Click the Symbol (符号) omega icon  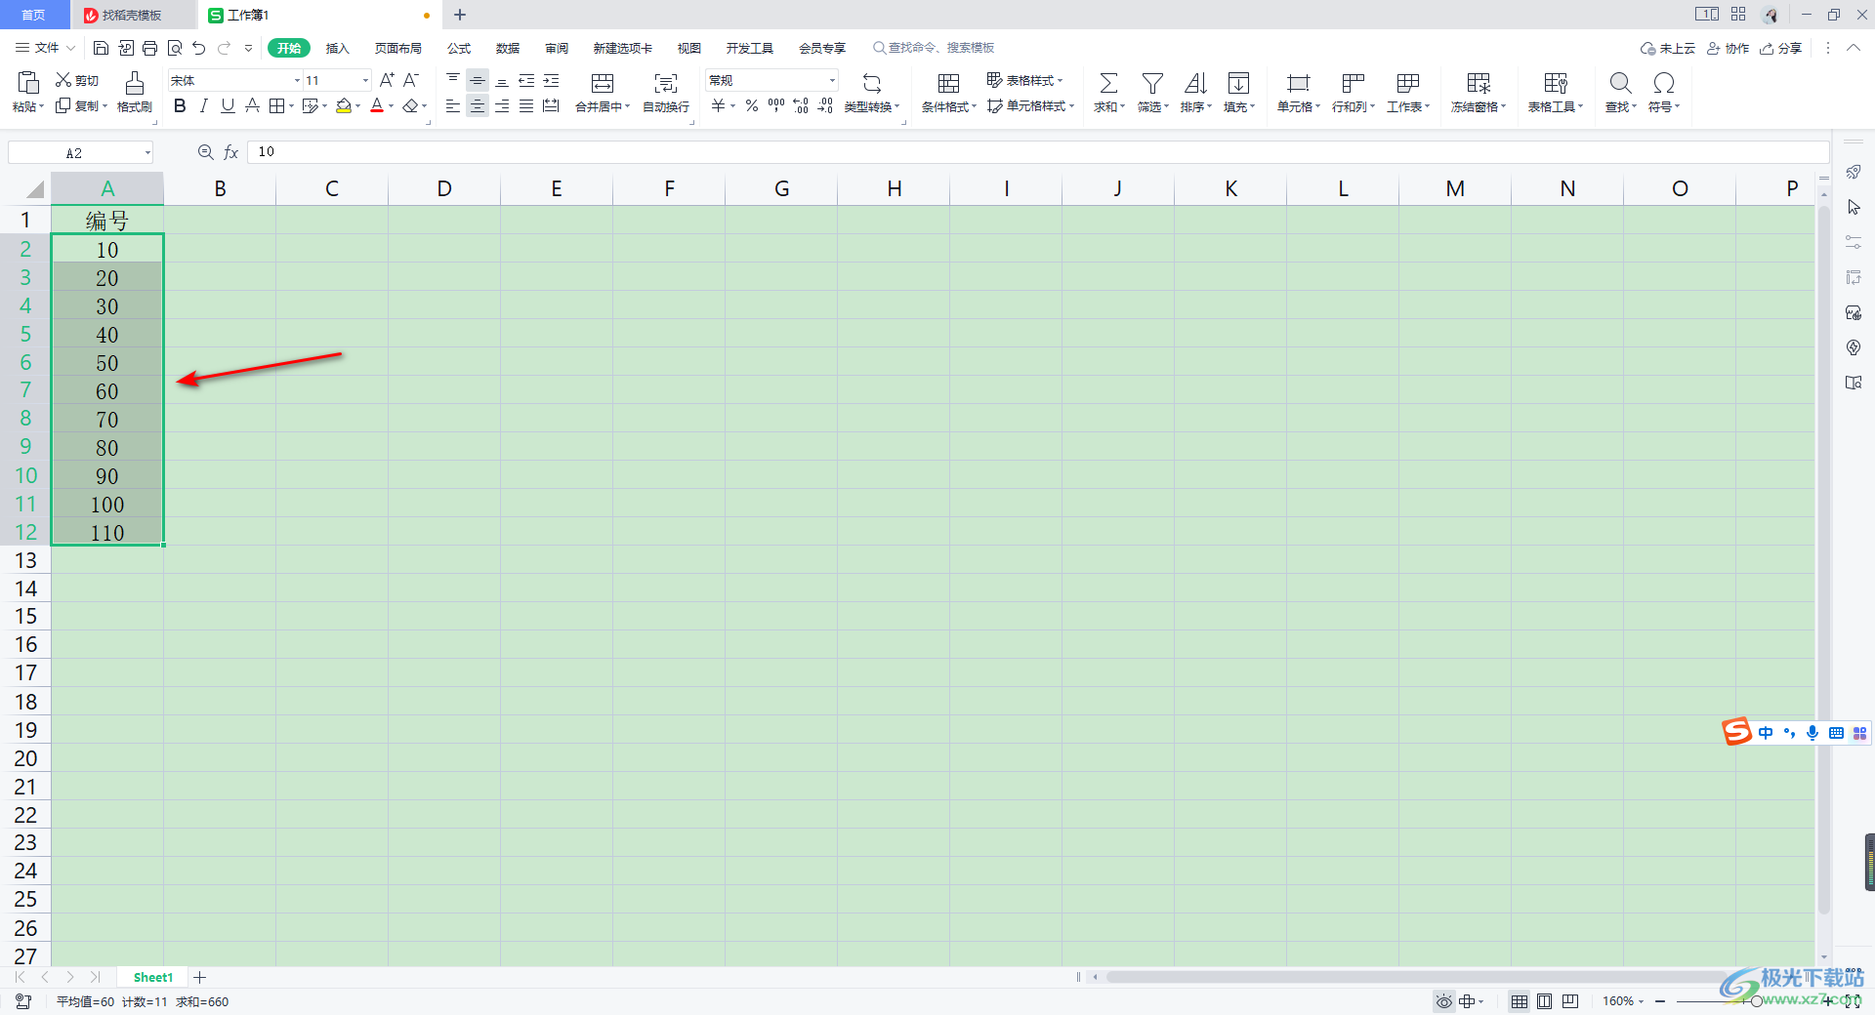pos(1664,83)
